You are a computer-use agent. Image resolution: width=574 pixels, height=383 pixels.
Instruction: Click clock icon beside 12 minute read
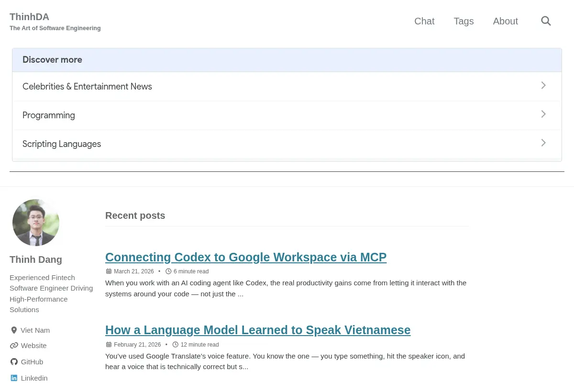pos(176,345)
